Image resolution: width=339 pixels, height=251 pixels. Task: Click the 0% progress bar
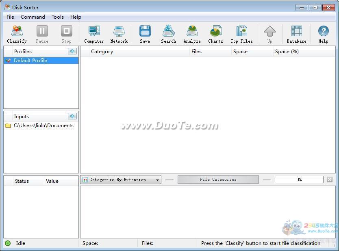[x=299, y=180]
